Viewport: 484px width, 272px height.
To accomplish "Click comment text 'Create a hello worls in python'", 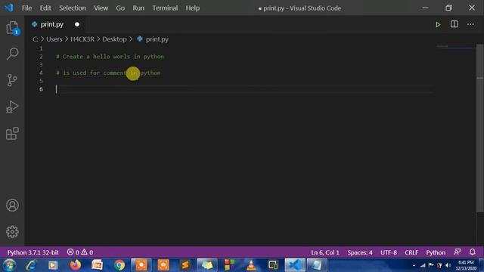I will pos(113,57).
